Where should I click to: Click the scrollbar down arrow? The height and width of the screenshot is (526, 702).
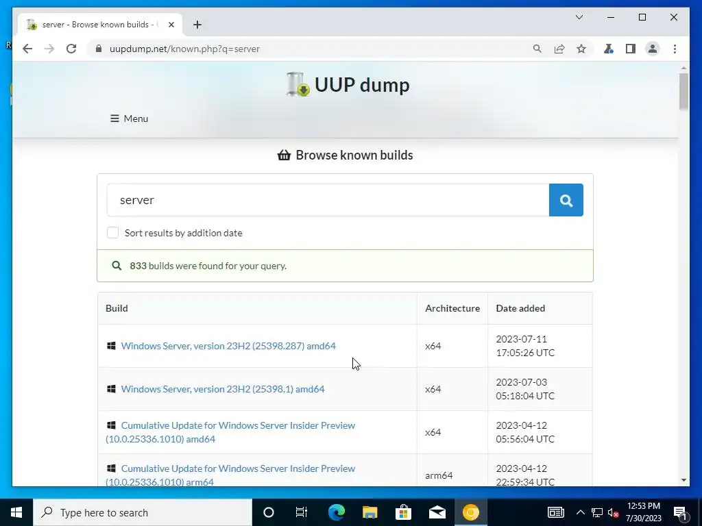click(683, 480)
